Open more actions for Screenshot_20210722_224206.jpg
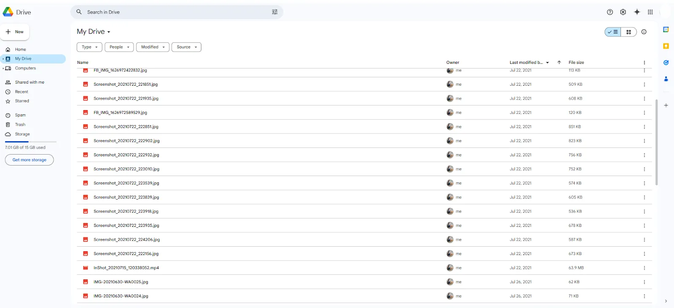Screen dimensions: 674x308 click(644, 240)
